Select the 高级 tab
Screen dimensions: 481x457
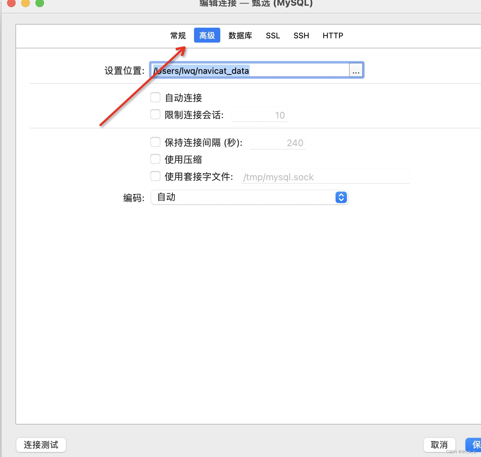[207, 35]
